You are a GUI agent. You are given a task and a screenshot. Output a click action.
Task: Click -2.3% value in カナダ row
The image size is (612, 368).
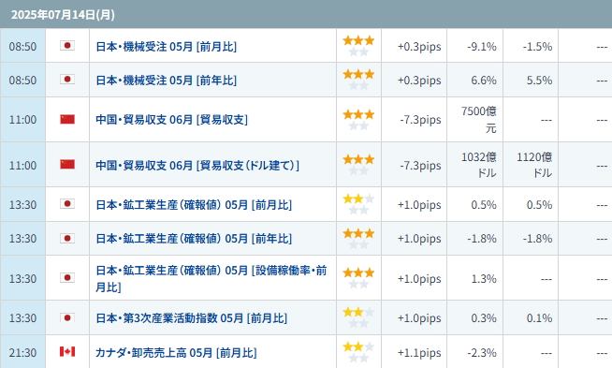(x=482, y=353)
